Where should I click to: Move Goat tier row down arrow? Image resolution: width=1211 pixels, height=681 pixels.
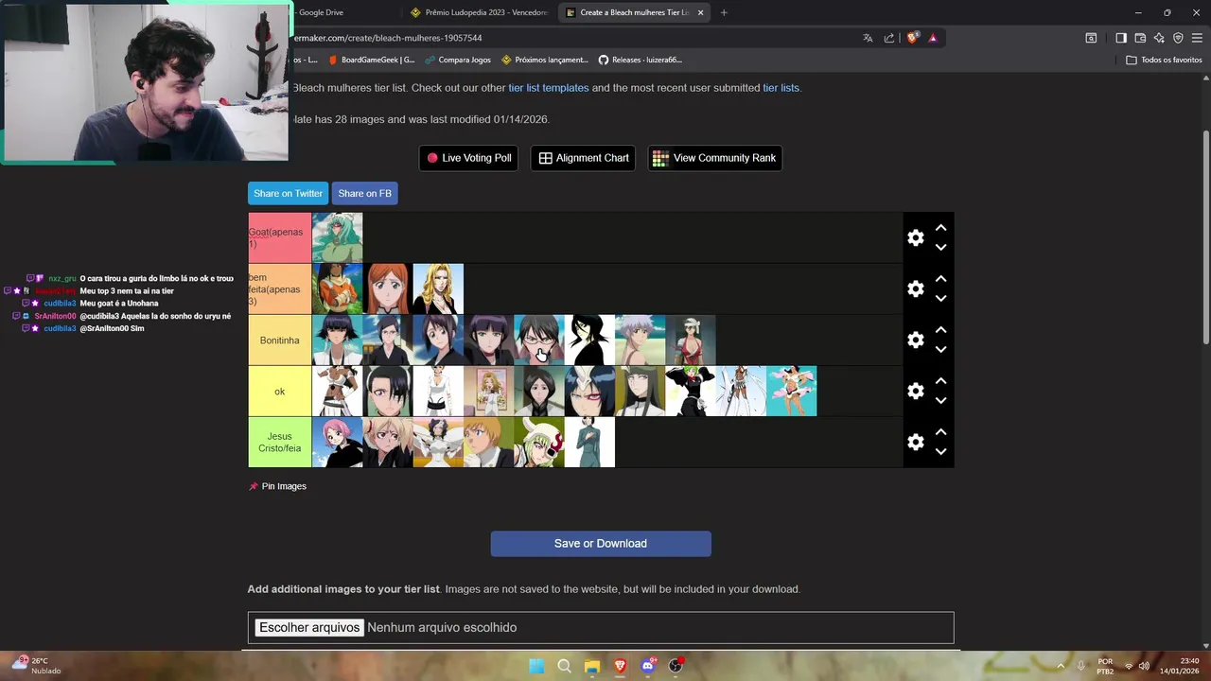[940, 247]
